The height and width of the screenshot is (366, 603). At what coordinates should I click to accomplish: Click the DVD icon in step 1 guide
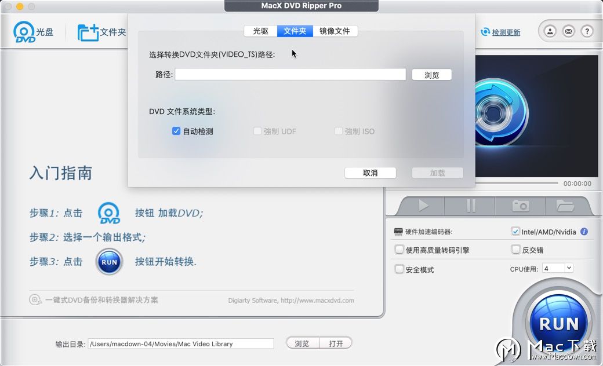(x=109, y=213)
